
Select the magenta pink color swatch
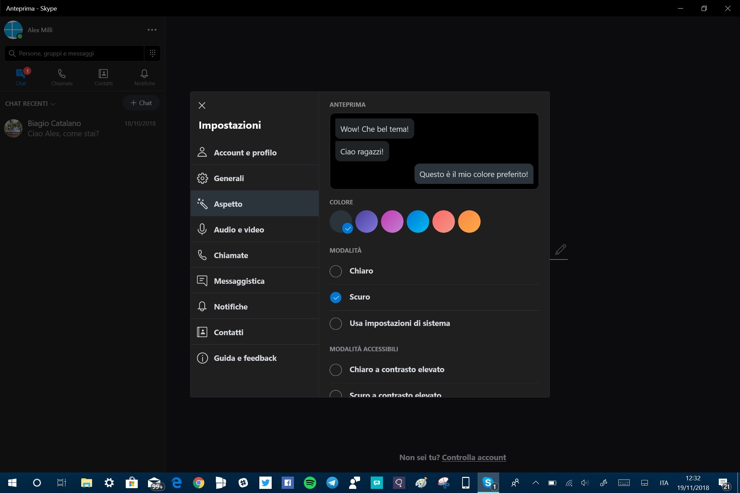pos(392,222)
